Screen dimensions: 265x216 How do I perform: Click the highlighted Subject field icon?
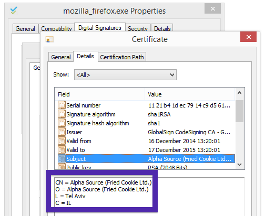62,159
